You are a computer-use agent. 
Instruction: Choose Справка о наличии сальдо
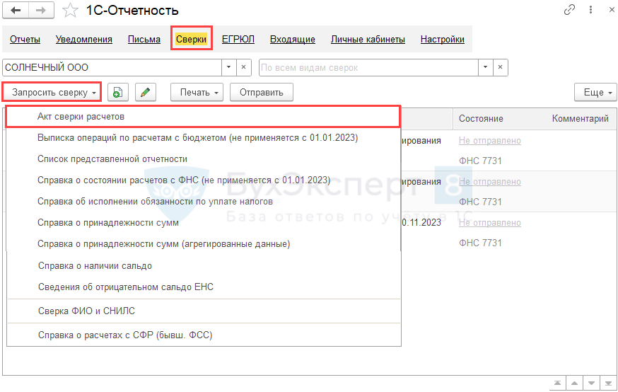point(95,266)
